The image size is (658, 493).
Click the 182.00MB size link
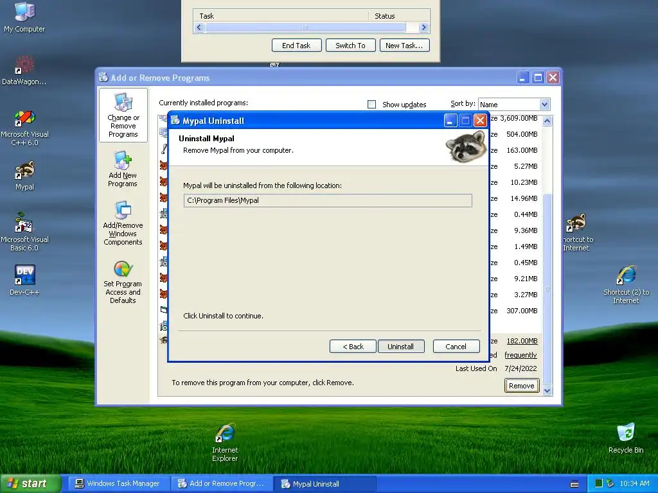point(522,341)
